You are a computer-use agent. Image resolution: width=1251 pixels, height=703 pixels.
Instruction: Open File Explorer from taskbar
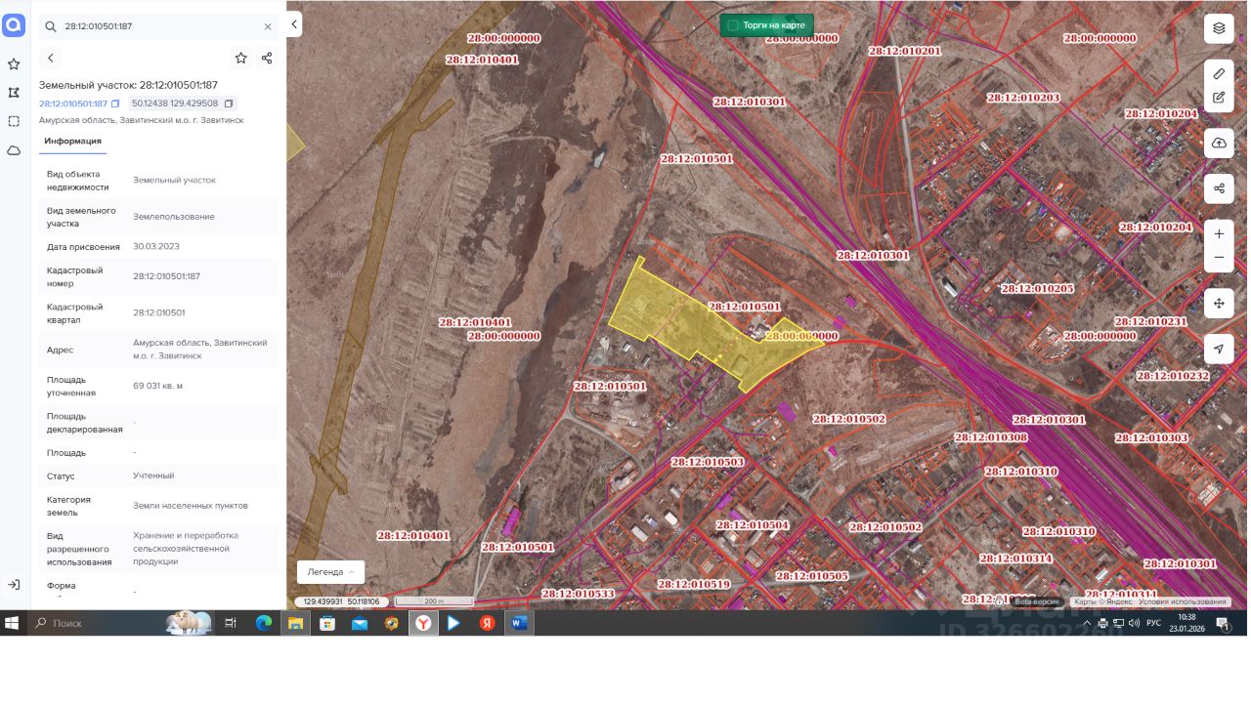click(x=295, y=623)
